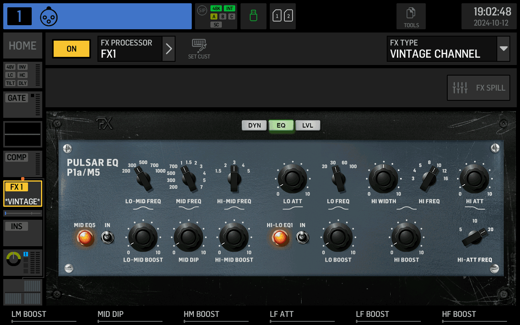Switch to the LVL tab

coord(308,125)
